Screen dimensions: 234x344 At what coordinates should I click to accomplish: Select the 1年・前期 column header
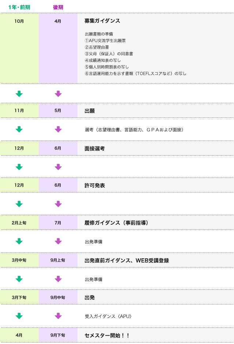click(19, 7)
